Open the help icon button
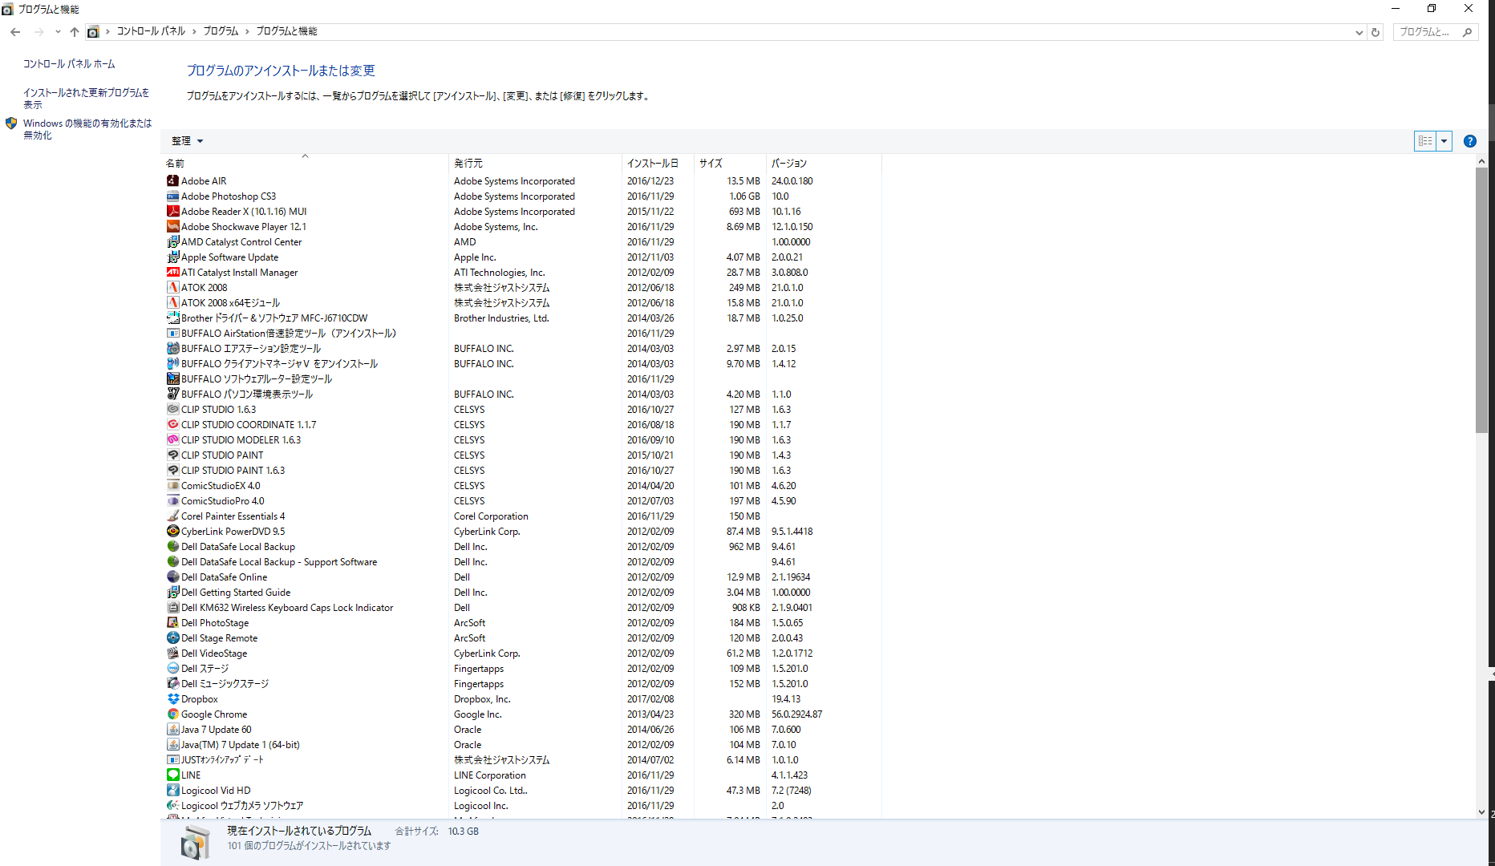1495x866 pixels. (1469, 141)
